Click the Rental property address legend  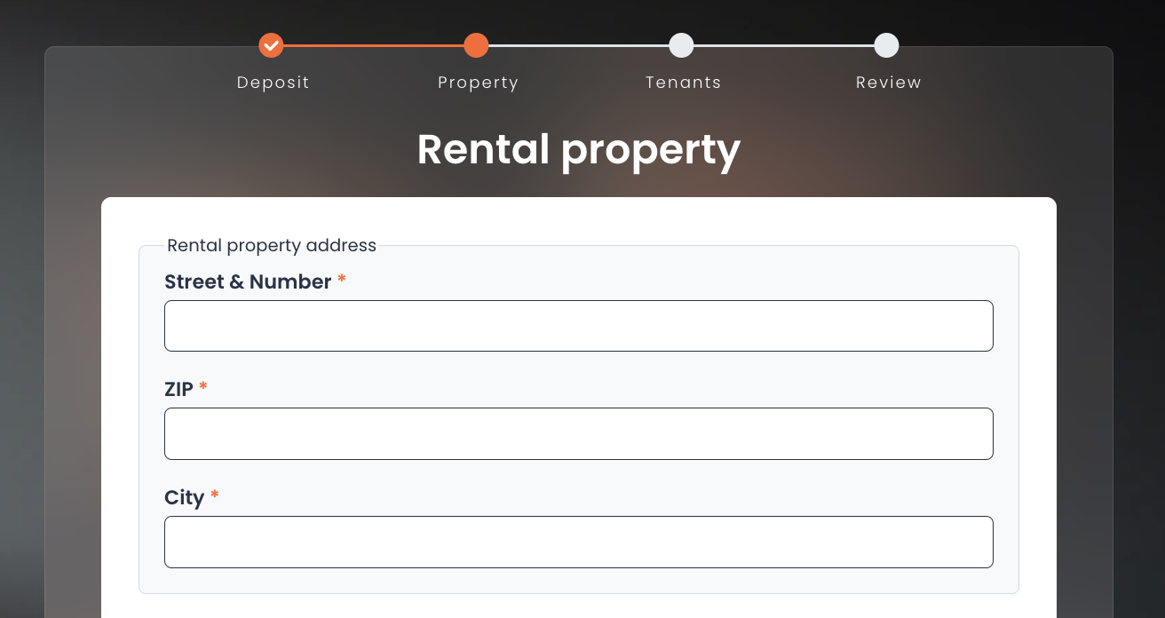(x=272, y=245)
